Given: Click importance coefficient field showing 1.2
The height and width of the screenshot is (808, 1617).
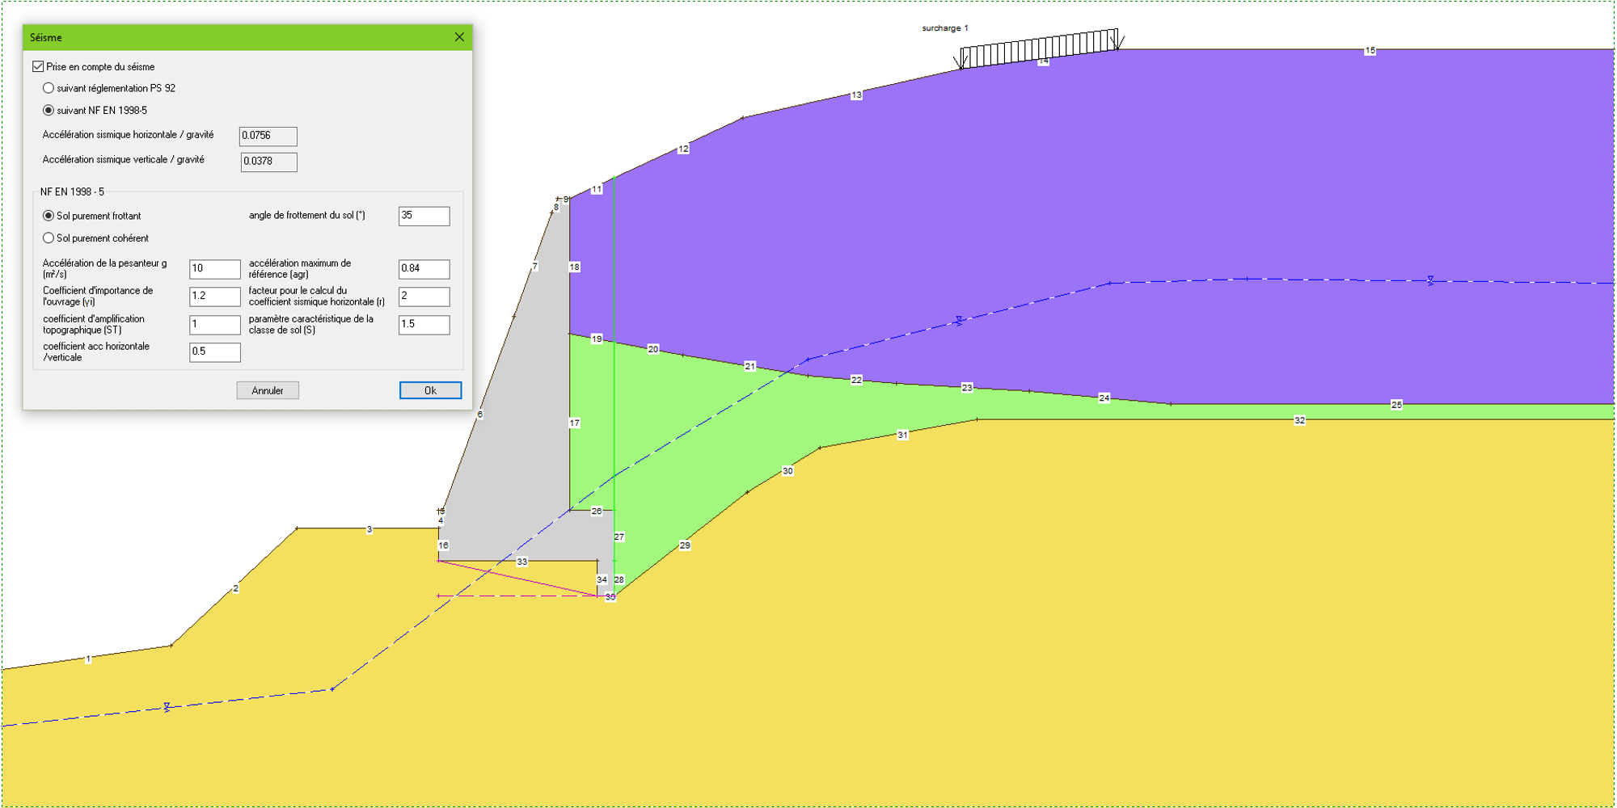Looking at the screenshot, I should coord(214,296).
